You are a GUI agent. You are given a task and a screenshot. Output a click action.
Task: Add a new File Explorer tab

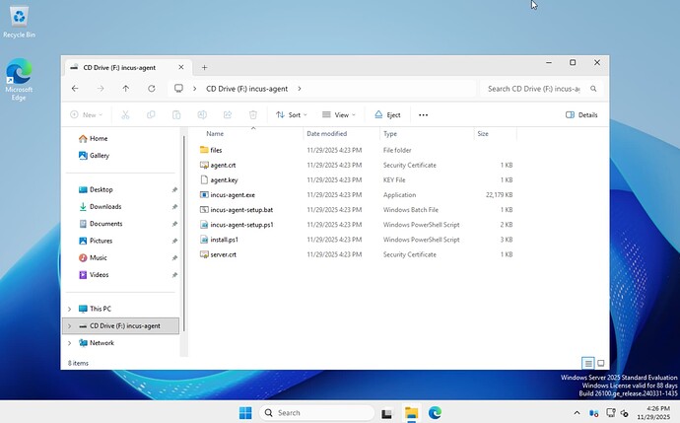tap(205, 67)
